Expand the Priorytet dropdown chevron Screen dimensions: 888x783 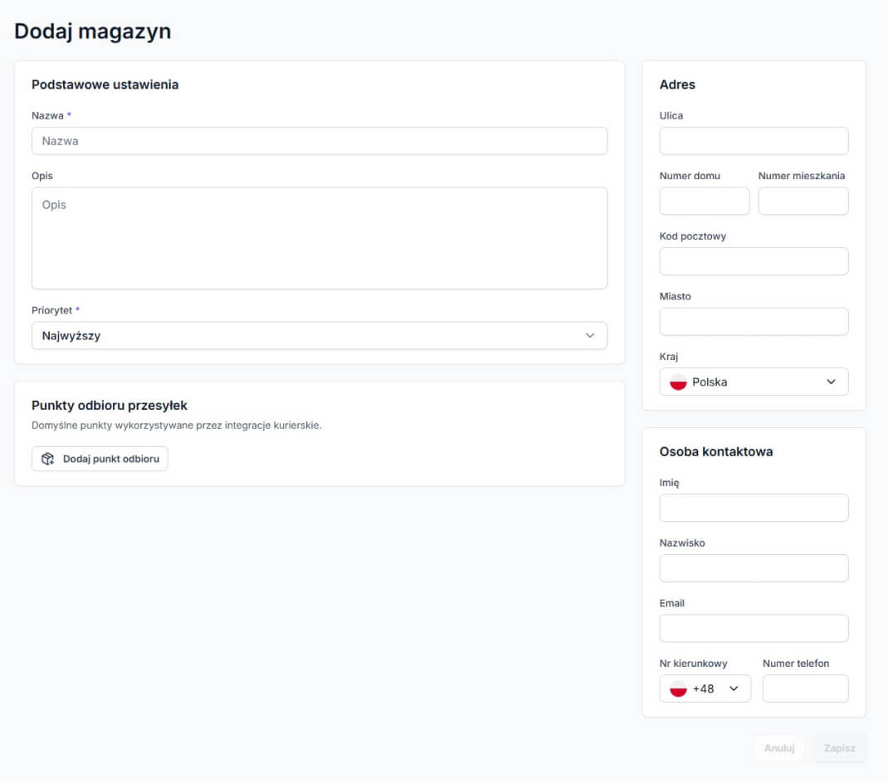tap(590, 336)
